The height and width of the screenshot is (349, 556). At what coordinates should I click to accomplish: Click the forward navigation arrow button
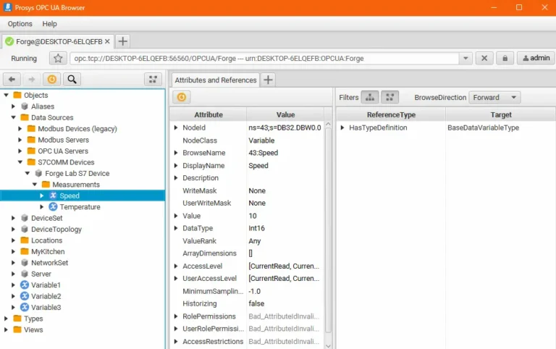[x=32, y=80]
